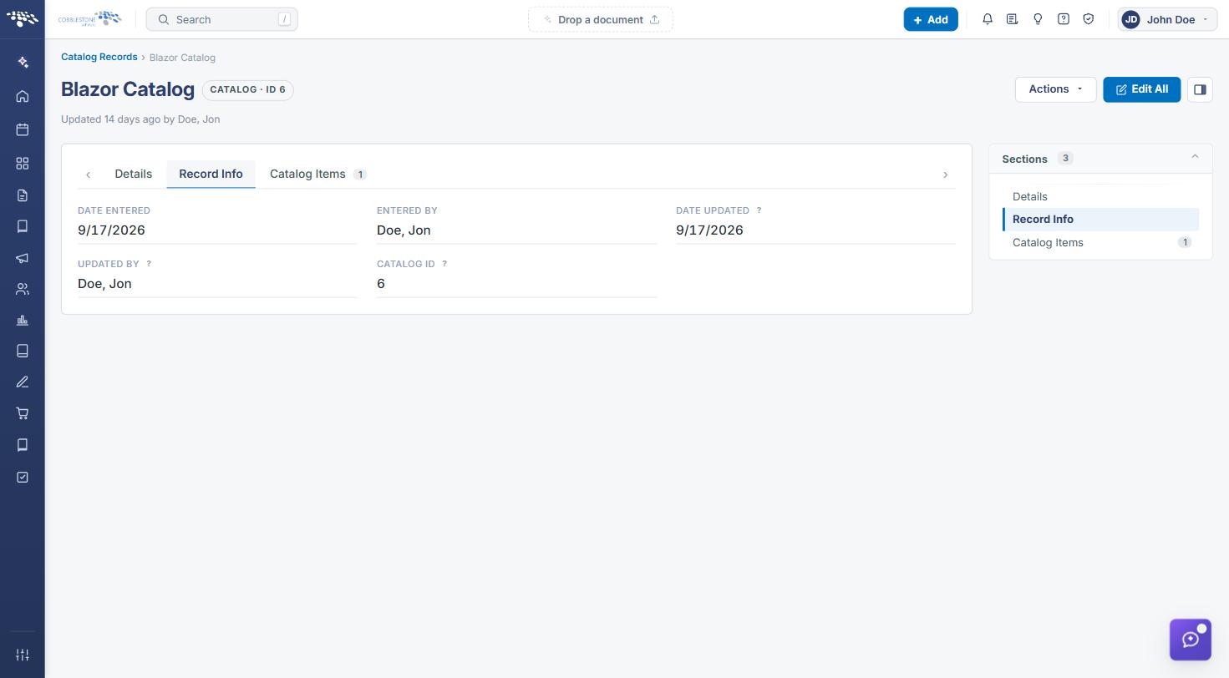
Task: Collapse the Sections panel chevron
Action: coord(1195,157)
